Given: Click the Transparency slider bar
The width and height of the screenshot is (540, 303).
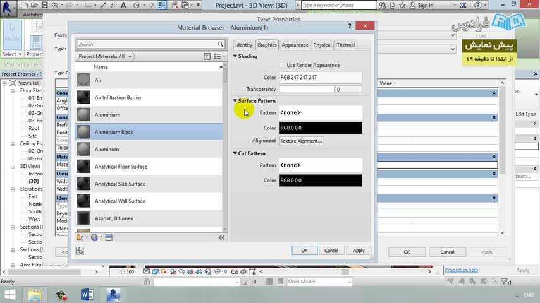Looking at the screenshot, I should (307, 89).
